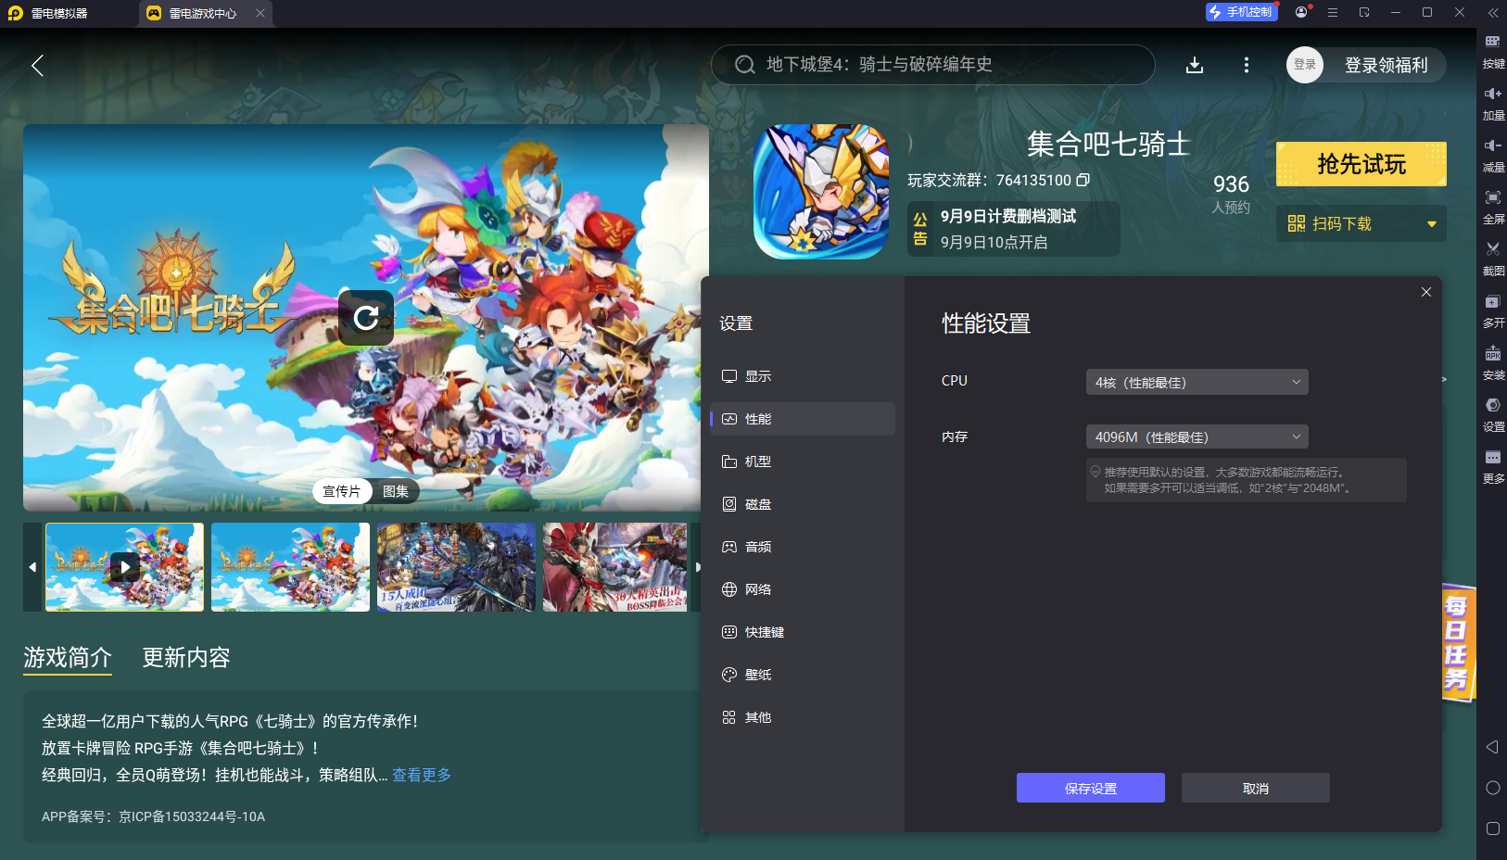The height and width of the screenshot is (860, 1507).
Task: Go back with the page back arrow
Action: click(37, 65)
